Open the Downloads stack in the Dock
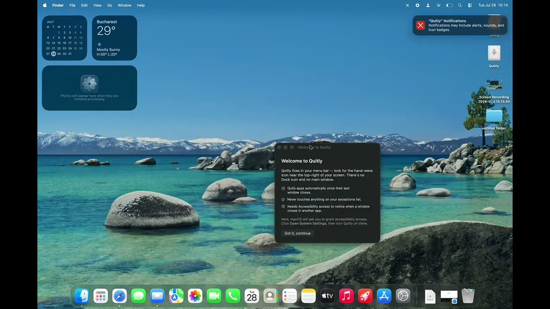 pos(430,296)
